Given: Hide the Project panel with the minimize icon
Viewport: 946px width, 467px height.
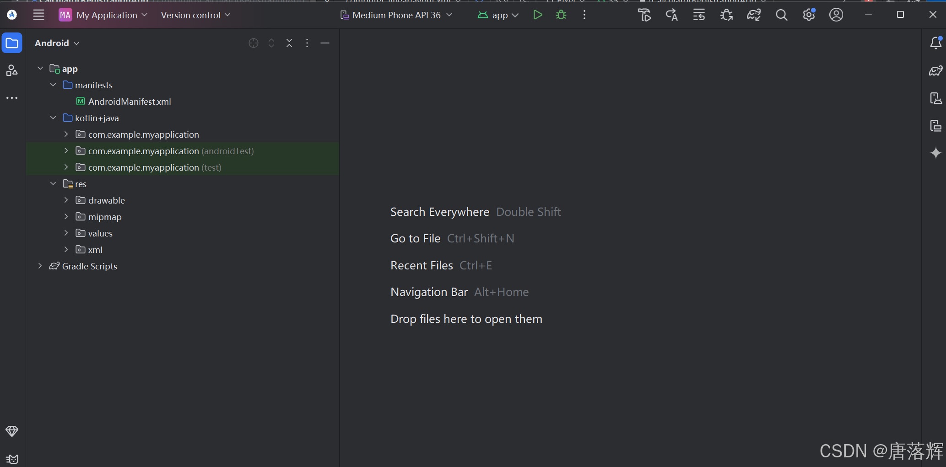Looking at the screenshot, I should tap(325, 43).
